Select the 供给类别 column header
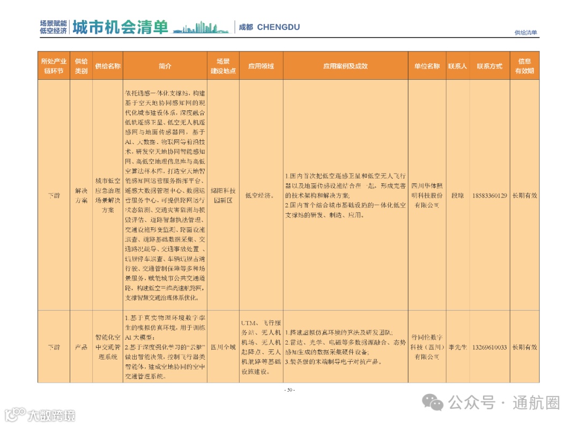The height and width of the screenshot is (426, 579). coord(81,66)
